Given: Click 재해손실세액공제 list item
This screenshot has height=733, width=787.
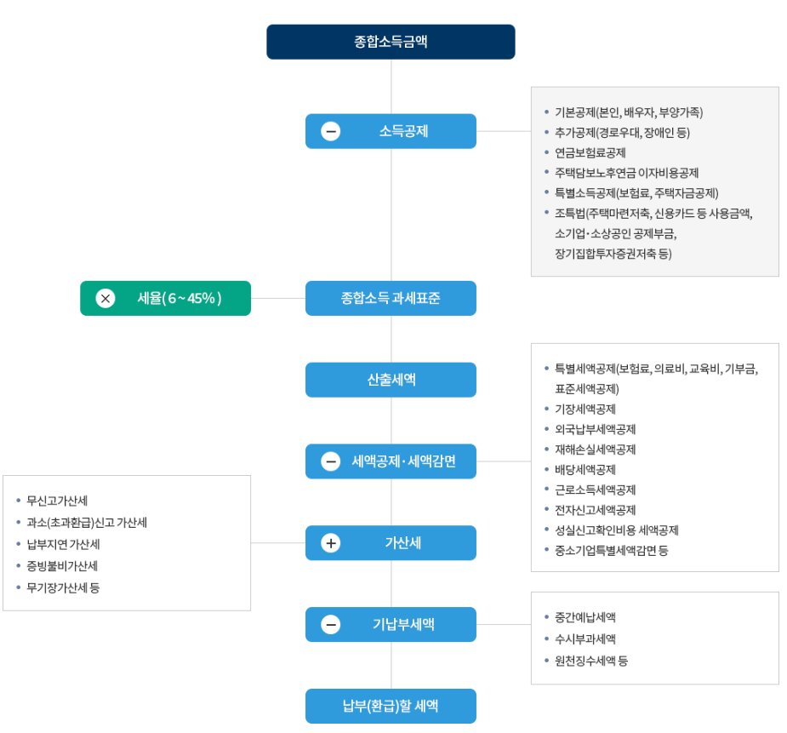Looking at the screenshot, I should click(595, 450).
